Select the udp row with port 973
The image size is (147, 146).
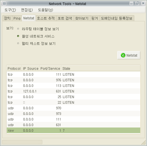[74, 114]
